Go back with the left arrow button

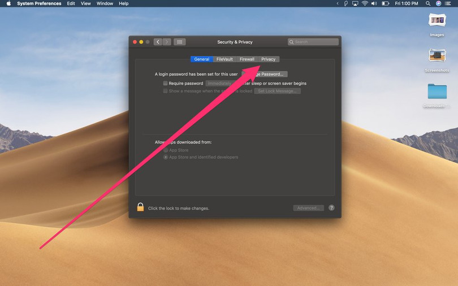click(158, 42)
